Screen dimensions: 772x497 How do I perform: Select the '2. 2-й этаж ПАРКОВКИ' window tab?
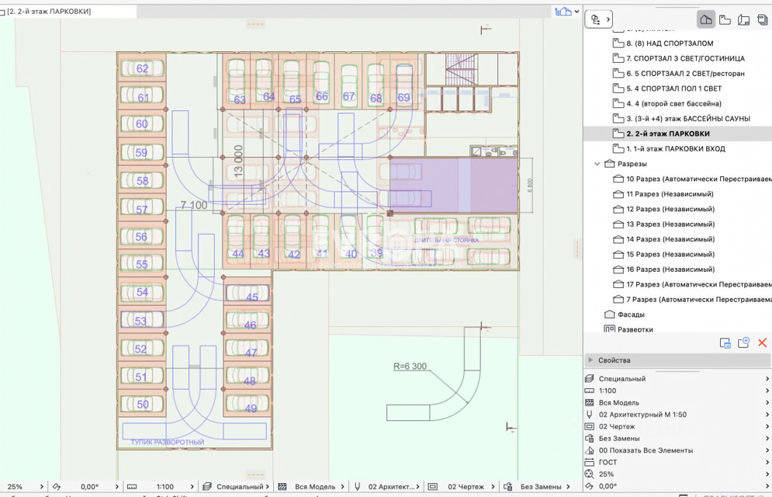pyautogui.click(x=49, y=12)
